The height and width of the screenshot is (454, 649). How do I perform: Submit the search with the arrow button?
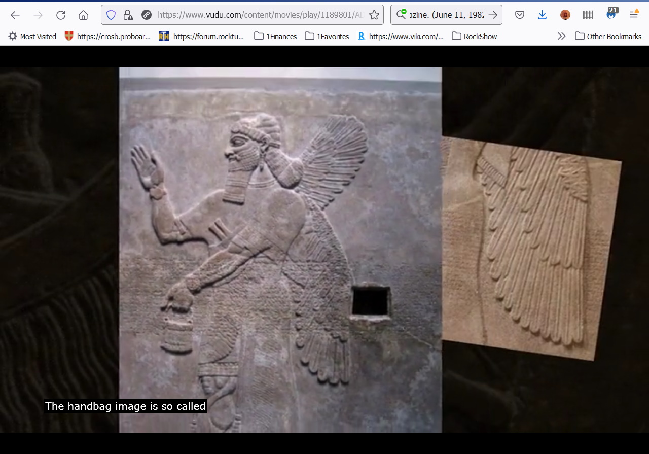pyautogui.click(x=493, y=15)
